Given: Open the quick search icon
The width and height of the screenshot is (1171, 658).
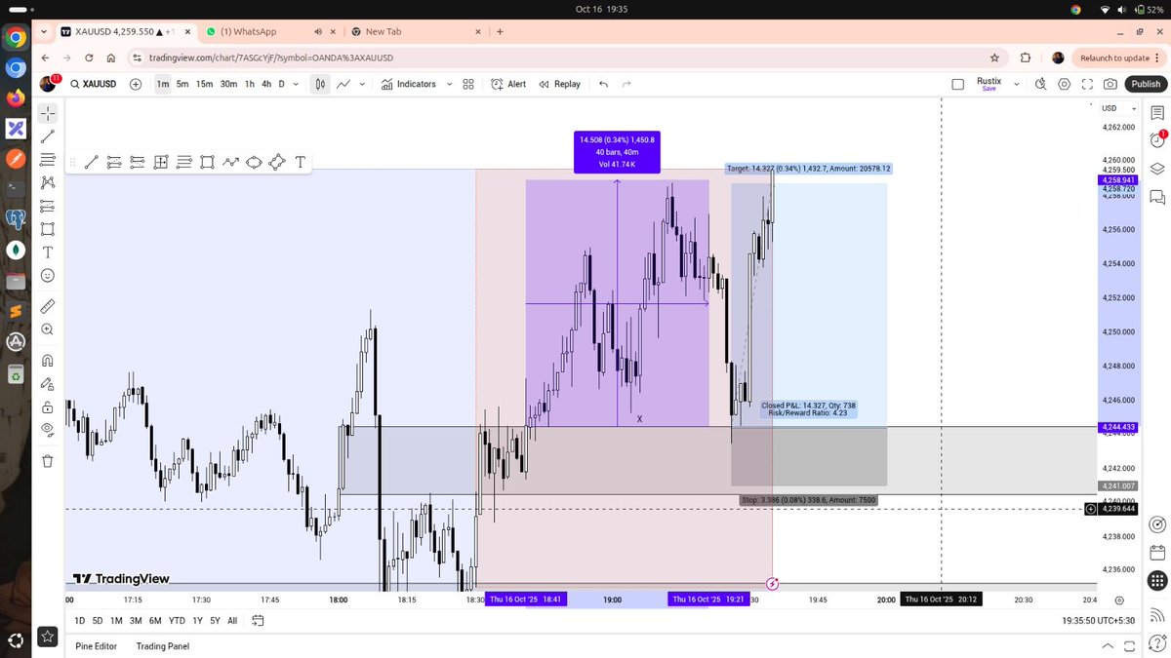Looking at the screenshot, I should 1041,84.
